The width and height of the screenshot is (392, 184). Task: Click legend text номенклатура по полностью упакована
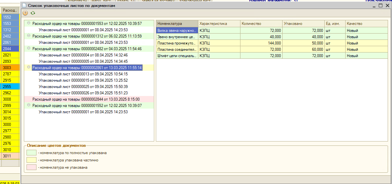pyautogui.click(x=73, y=152)
